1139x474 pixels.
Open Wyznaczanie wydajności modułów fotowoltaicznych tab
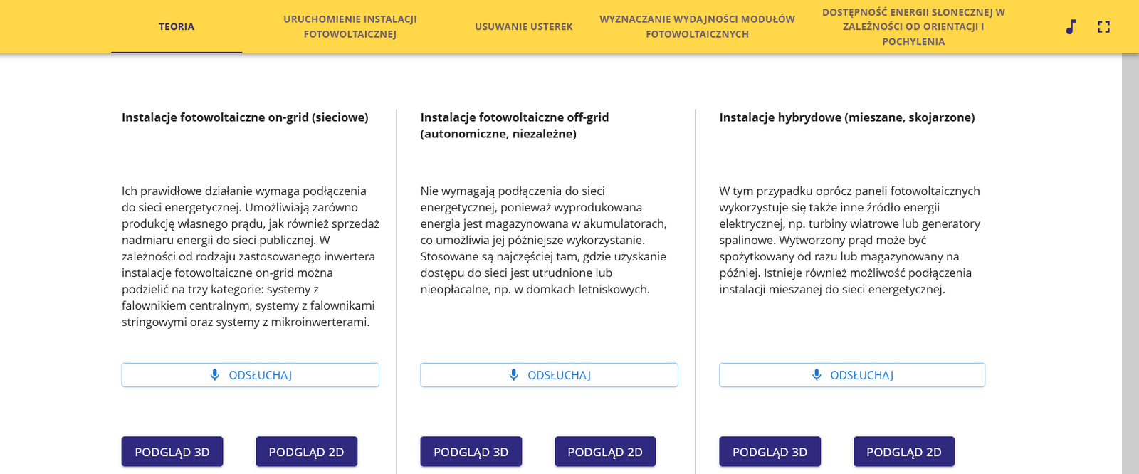coord(697,27)
